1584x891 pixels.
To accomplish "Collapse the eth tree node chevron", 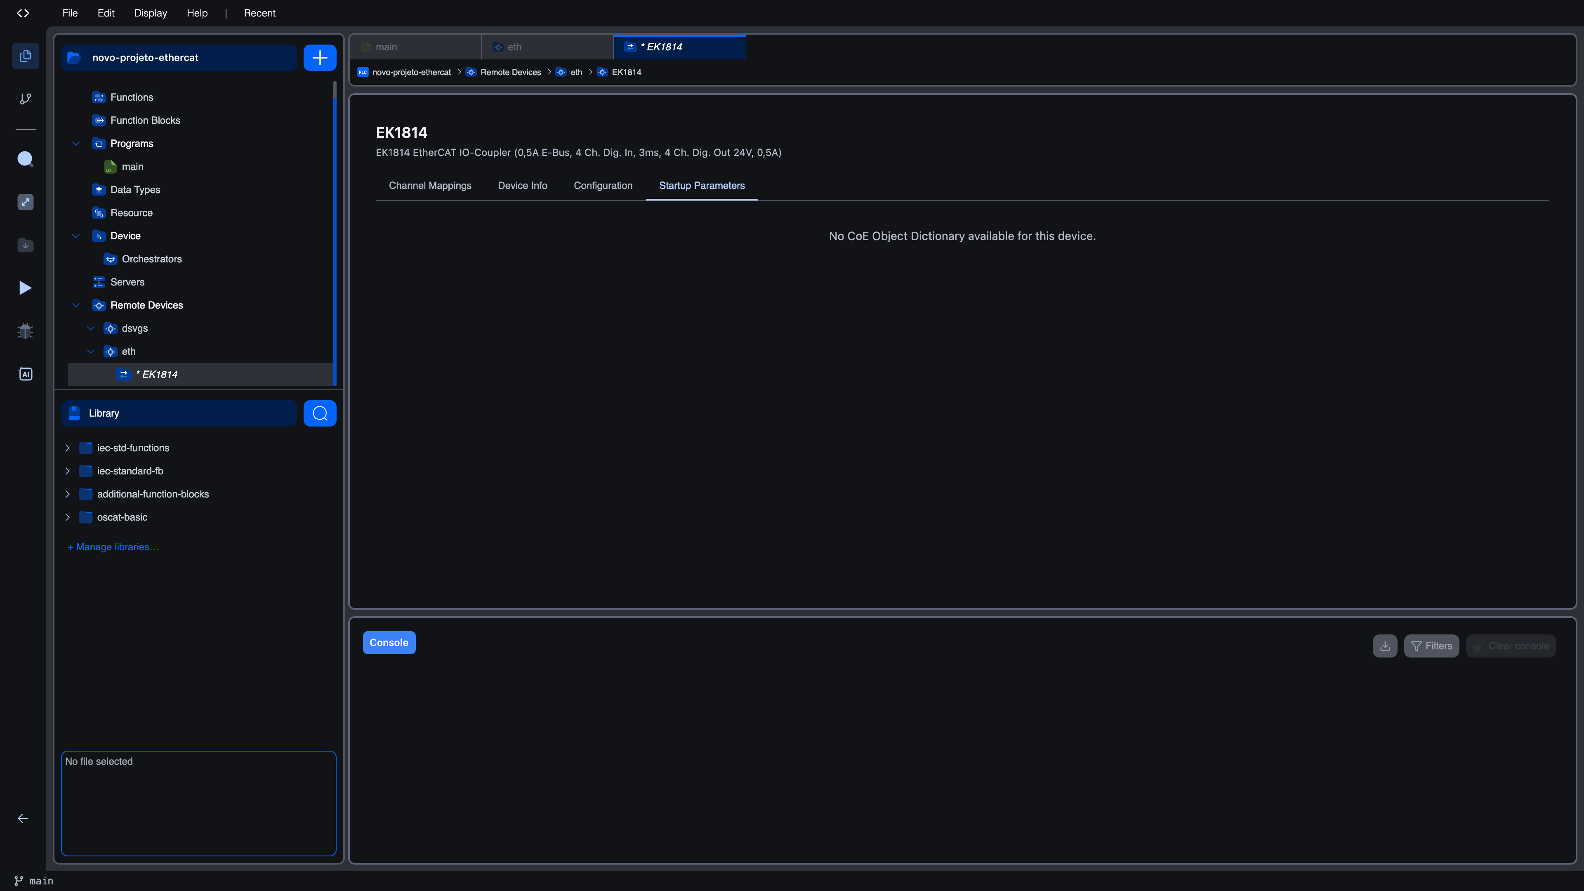I will (90, 351).
